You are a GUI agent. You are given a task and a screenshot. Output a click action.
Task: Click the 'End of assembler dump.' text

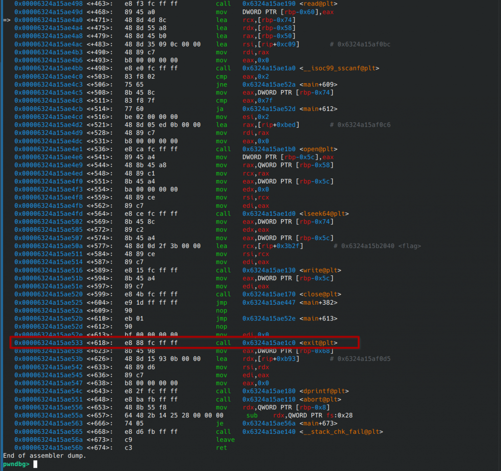click(x=44, y=455)
